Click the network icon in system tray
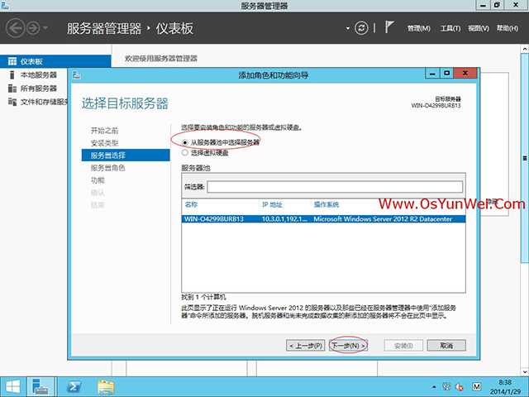 tap(446, 387)
